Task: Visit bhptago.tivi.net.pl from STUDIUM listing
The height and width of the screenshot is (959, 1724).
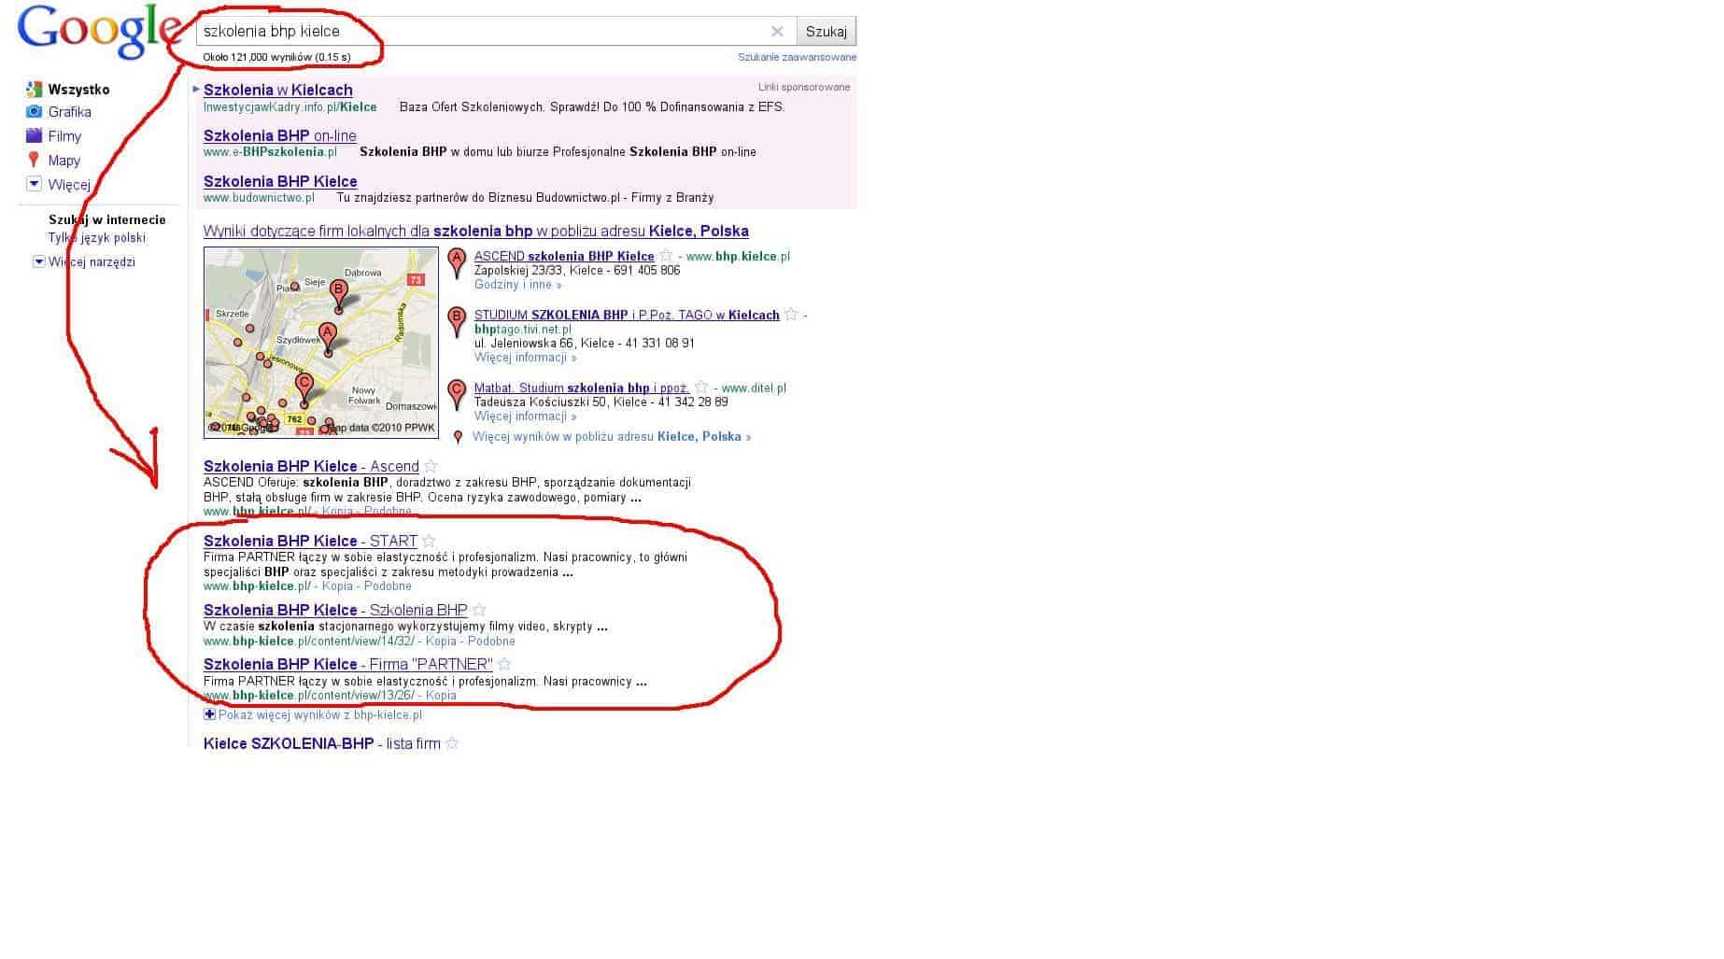Action: tap(523, 329)
